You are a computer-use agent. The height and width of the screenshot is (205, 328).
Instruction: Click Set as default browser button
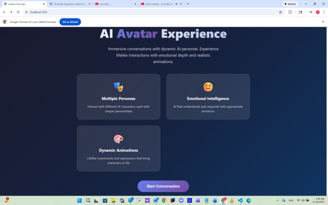(70, 22)
